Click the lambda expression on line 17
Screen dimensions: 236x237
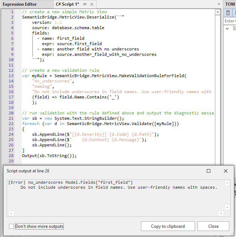(75, 97)
